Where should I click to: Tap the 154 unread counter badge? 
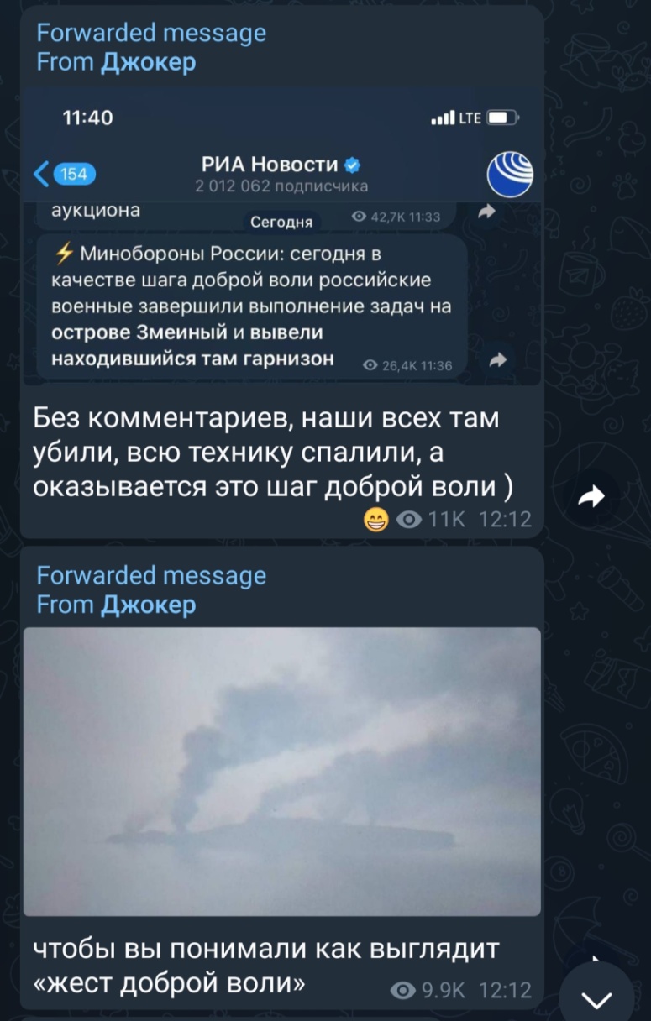(74, 174)
